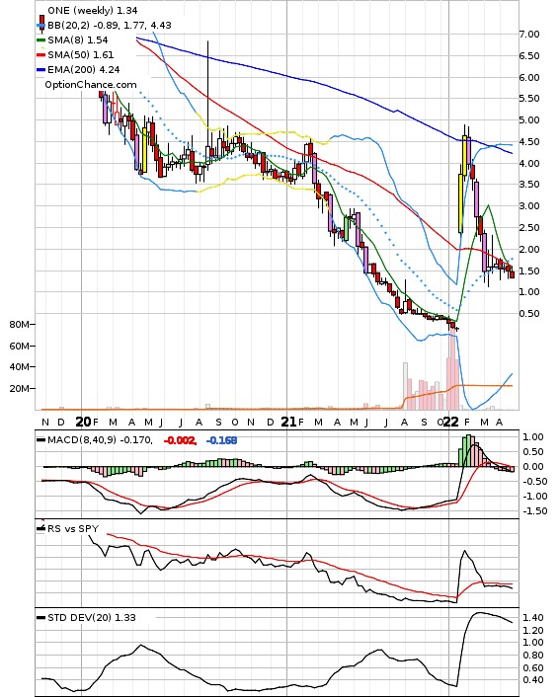The width and height of the screenshot is (559, 697).
Task: Click the 20 year marker on time axis
Action: (x=83, y=422)
